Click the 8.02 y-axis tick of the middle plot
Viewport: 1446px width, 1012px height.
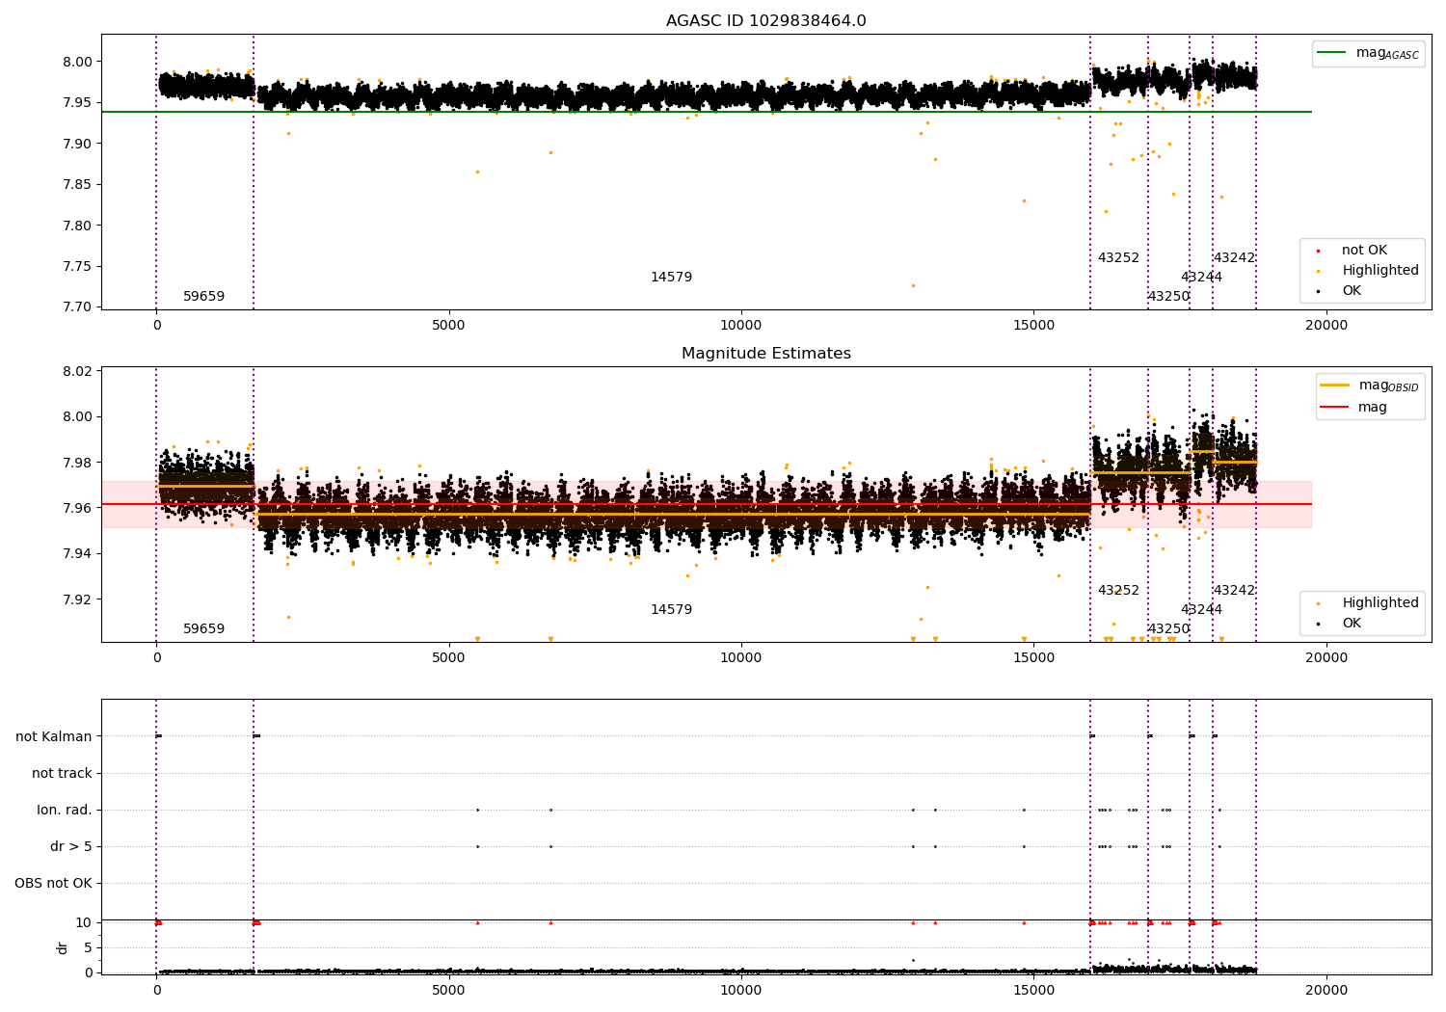pos(78,371)
